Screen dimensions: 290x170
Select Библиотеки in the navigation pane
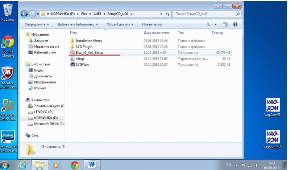[x=41, y=64]
